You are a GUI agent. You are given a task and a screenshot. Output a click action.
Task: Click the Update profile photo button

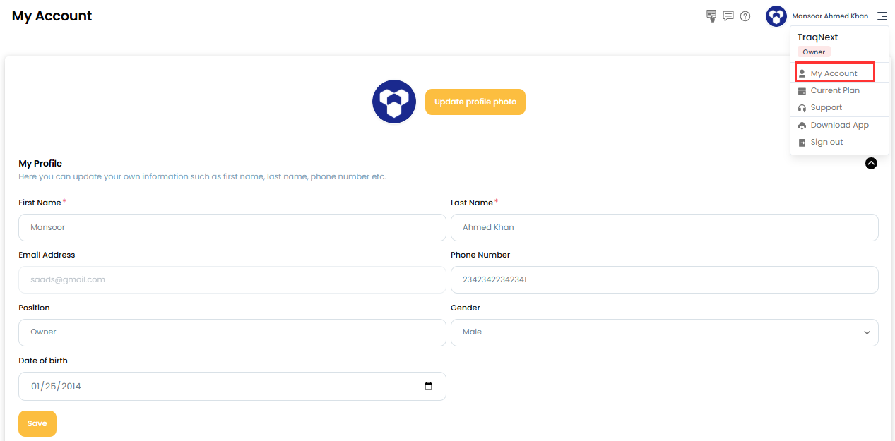475,102
